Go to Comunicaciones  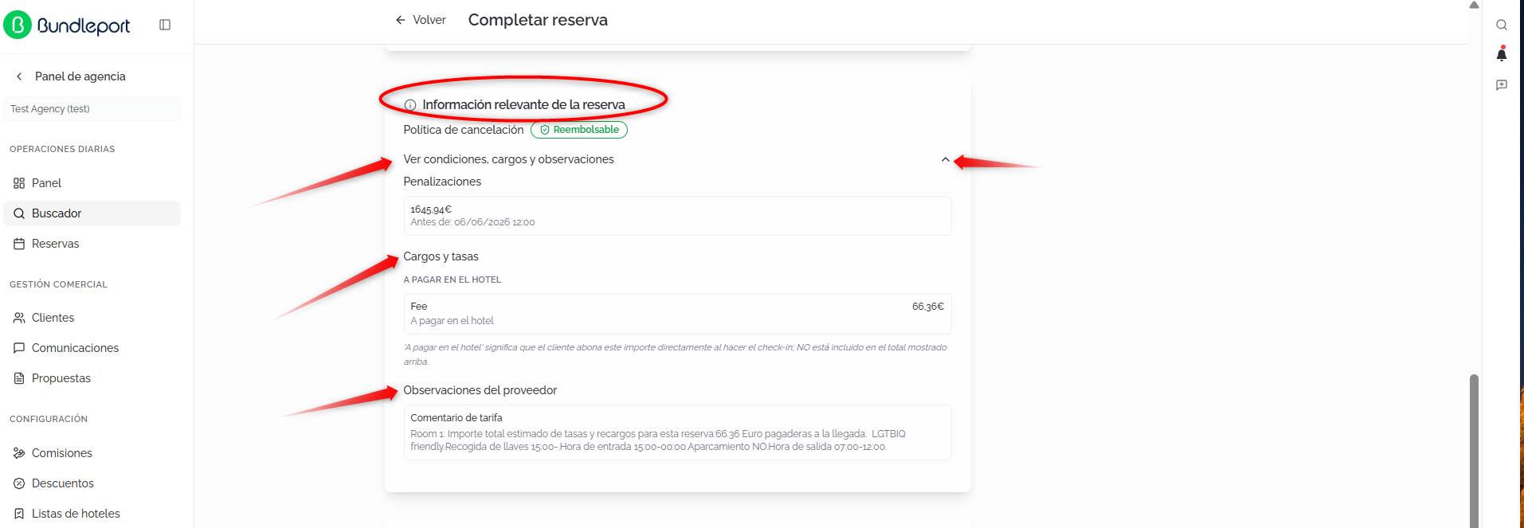tap(92, 348)
